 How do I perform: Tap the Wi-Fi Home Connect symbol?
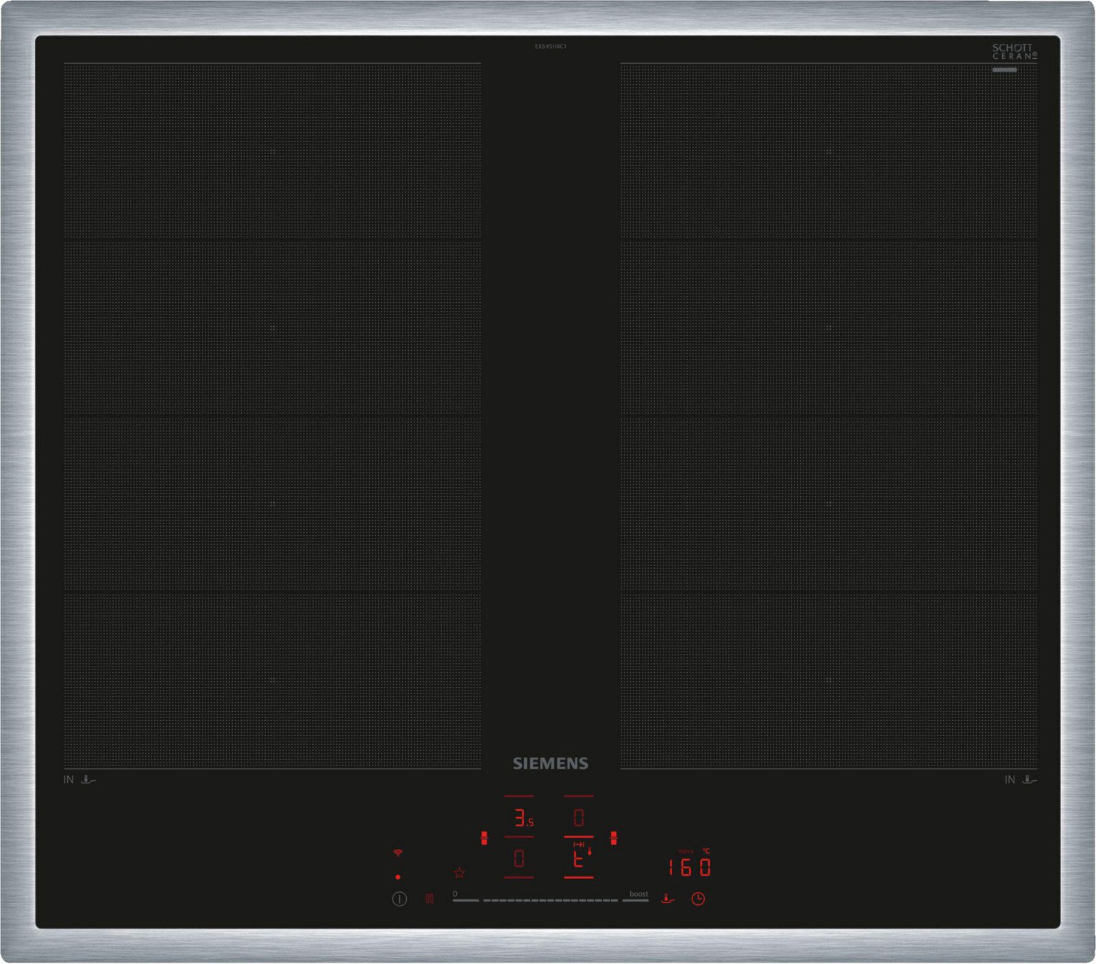[398, 853]
